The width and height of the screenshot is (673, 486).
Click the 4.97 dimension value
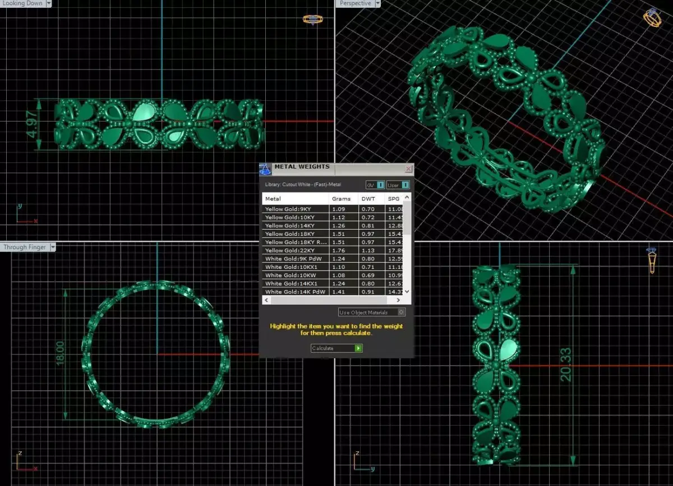coord(31,124)
